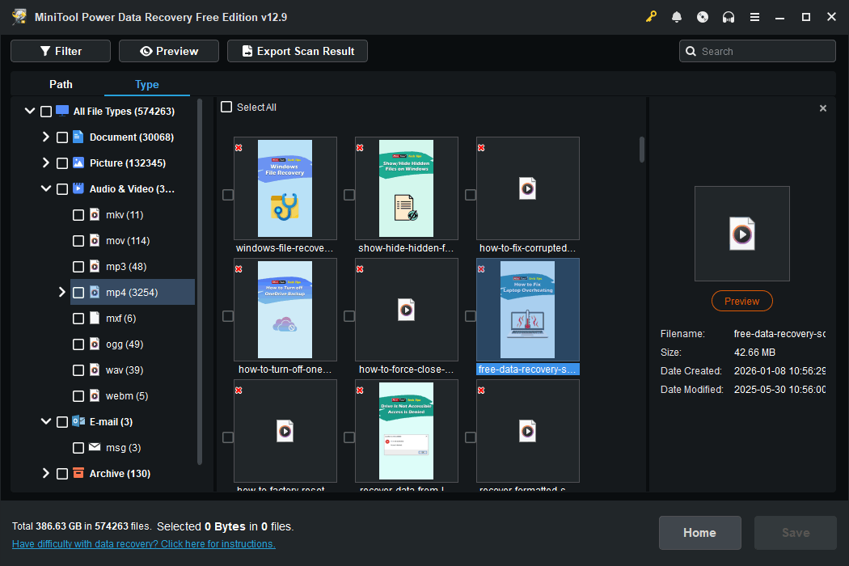The width and height of the screenshot is (849, 566).
Task: Open headset support icon
Action: click(729, 17)
